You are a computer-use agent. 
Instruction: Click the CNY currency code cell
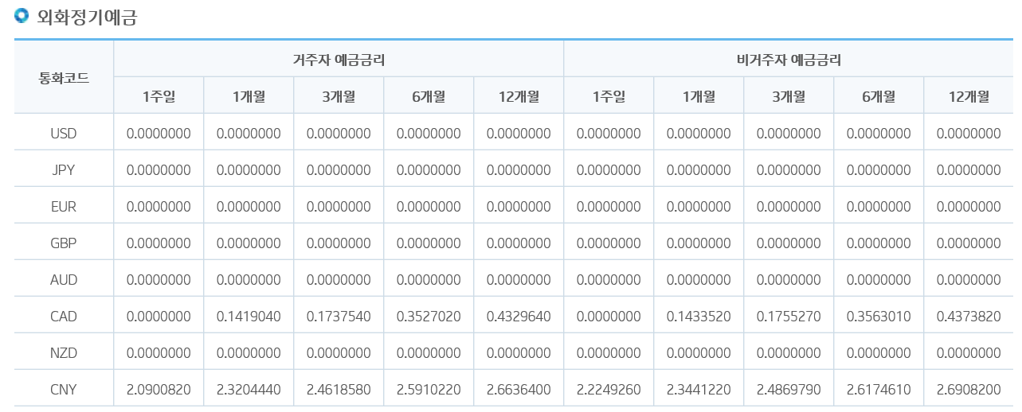pos(64,389)
